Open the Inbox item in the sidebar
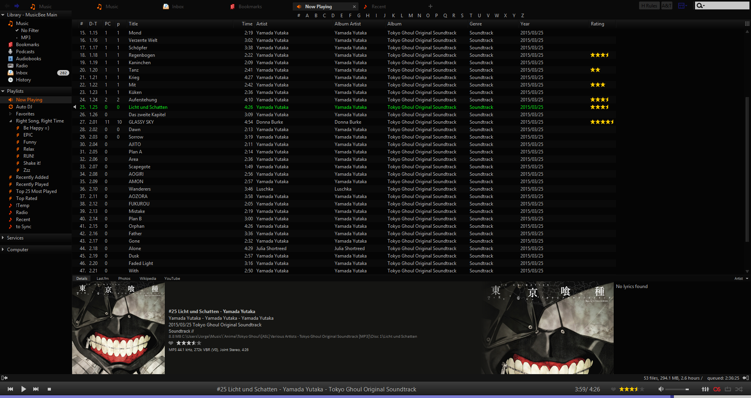This screenshot has height=398, width=751. [22, 73]
